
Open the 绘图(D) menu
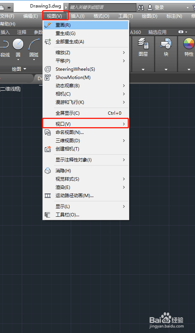[150, 16]
